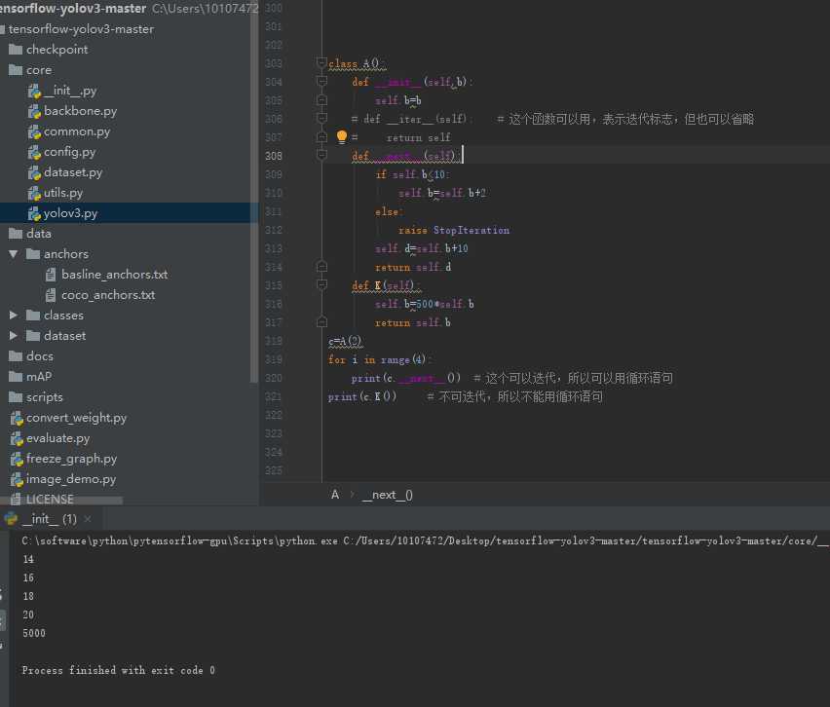Expand the dataset folder arrow

(x=14, y=336)
